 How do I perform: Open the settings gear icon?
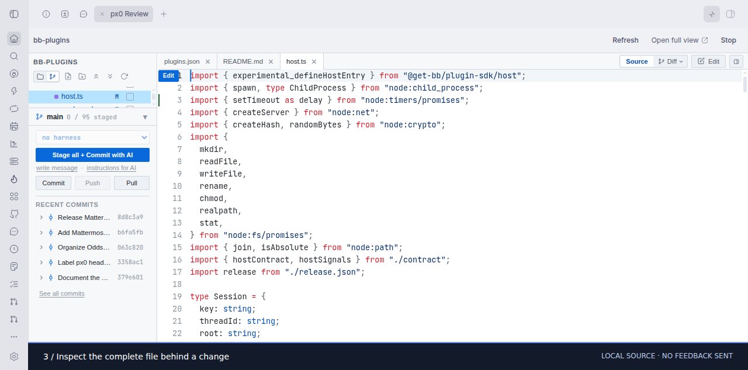(14, 357)
